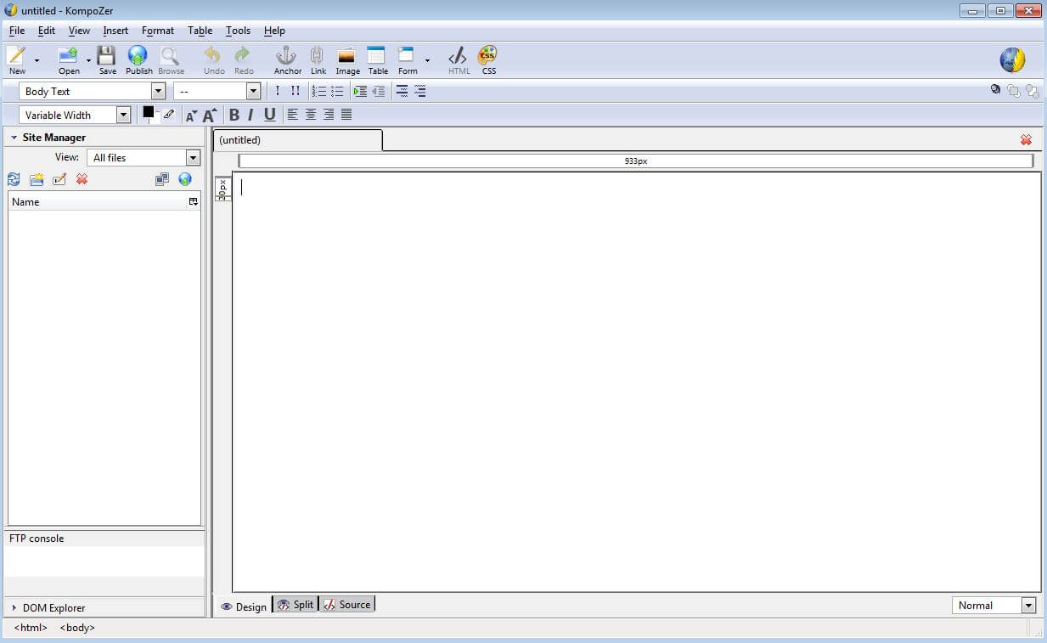Justify the text alignment

346,115
